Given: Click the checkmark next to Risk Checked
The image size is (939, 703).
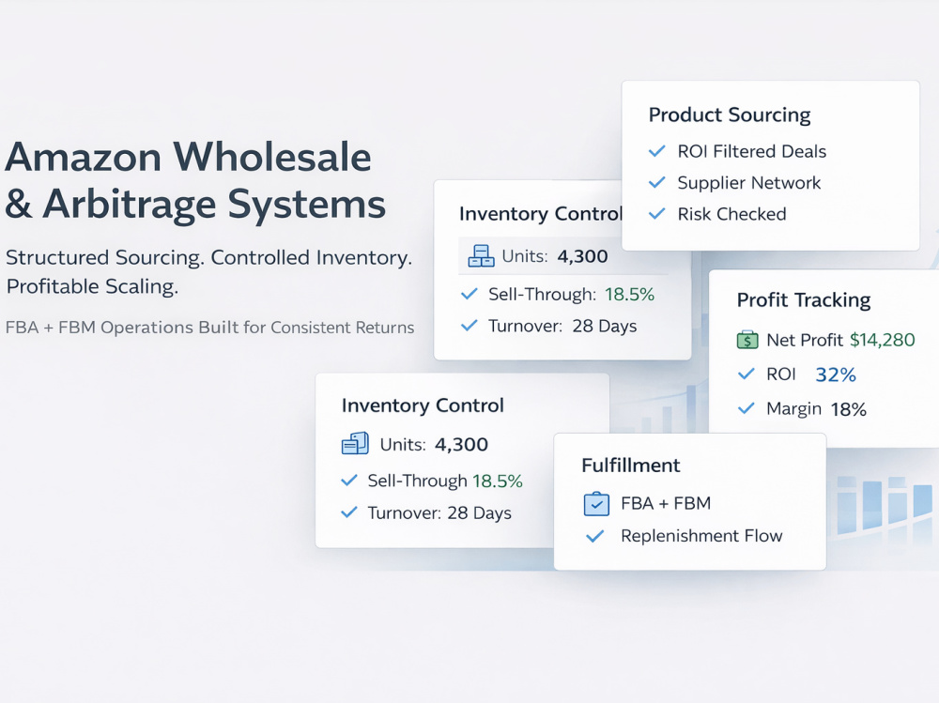Looking at the screenshot, I should (657, 213).
